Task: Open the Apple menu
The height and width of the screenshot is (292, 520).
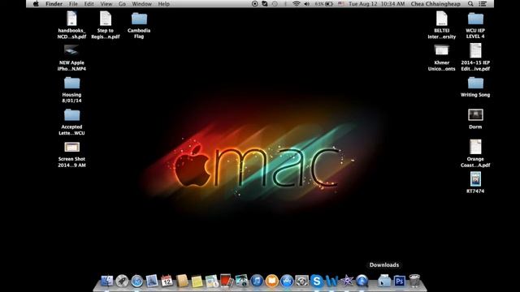Action: tap(36, 3)
